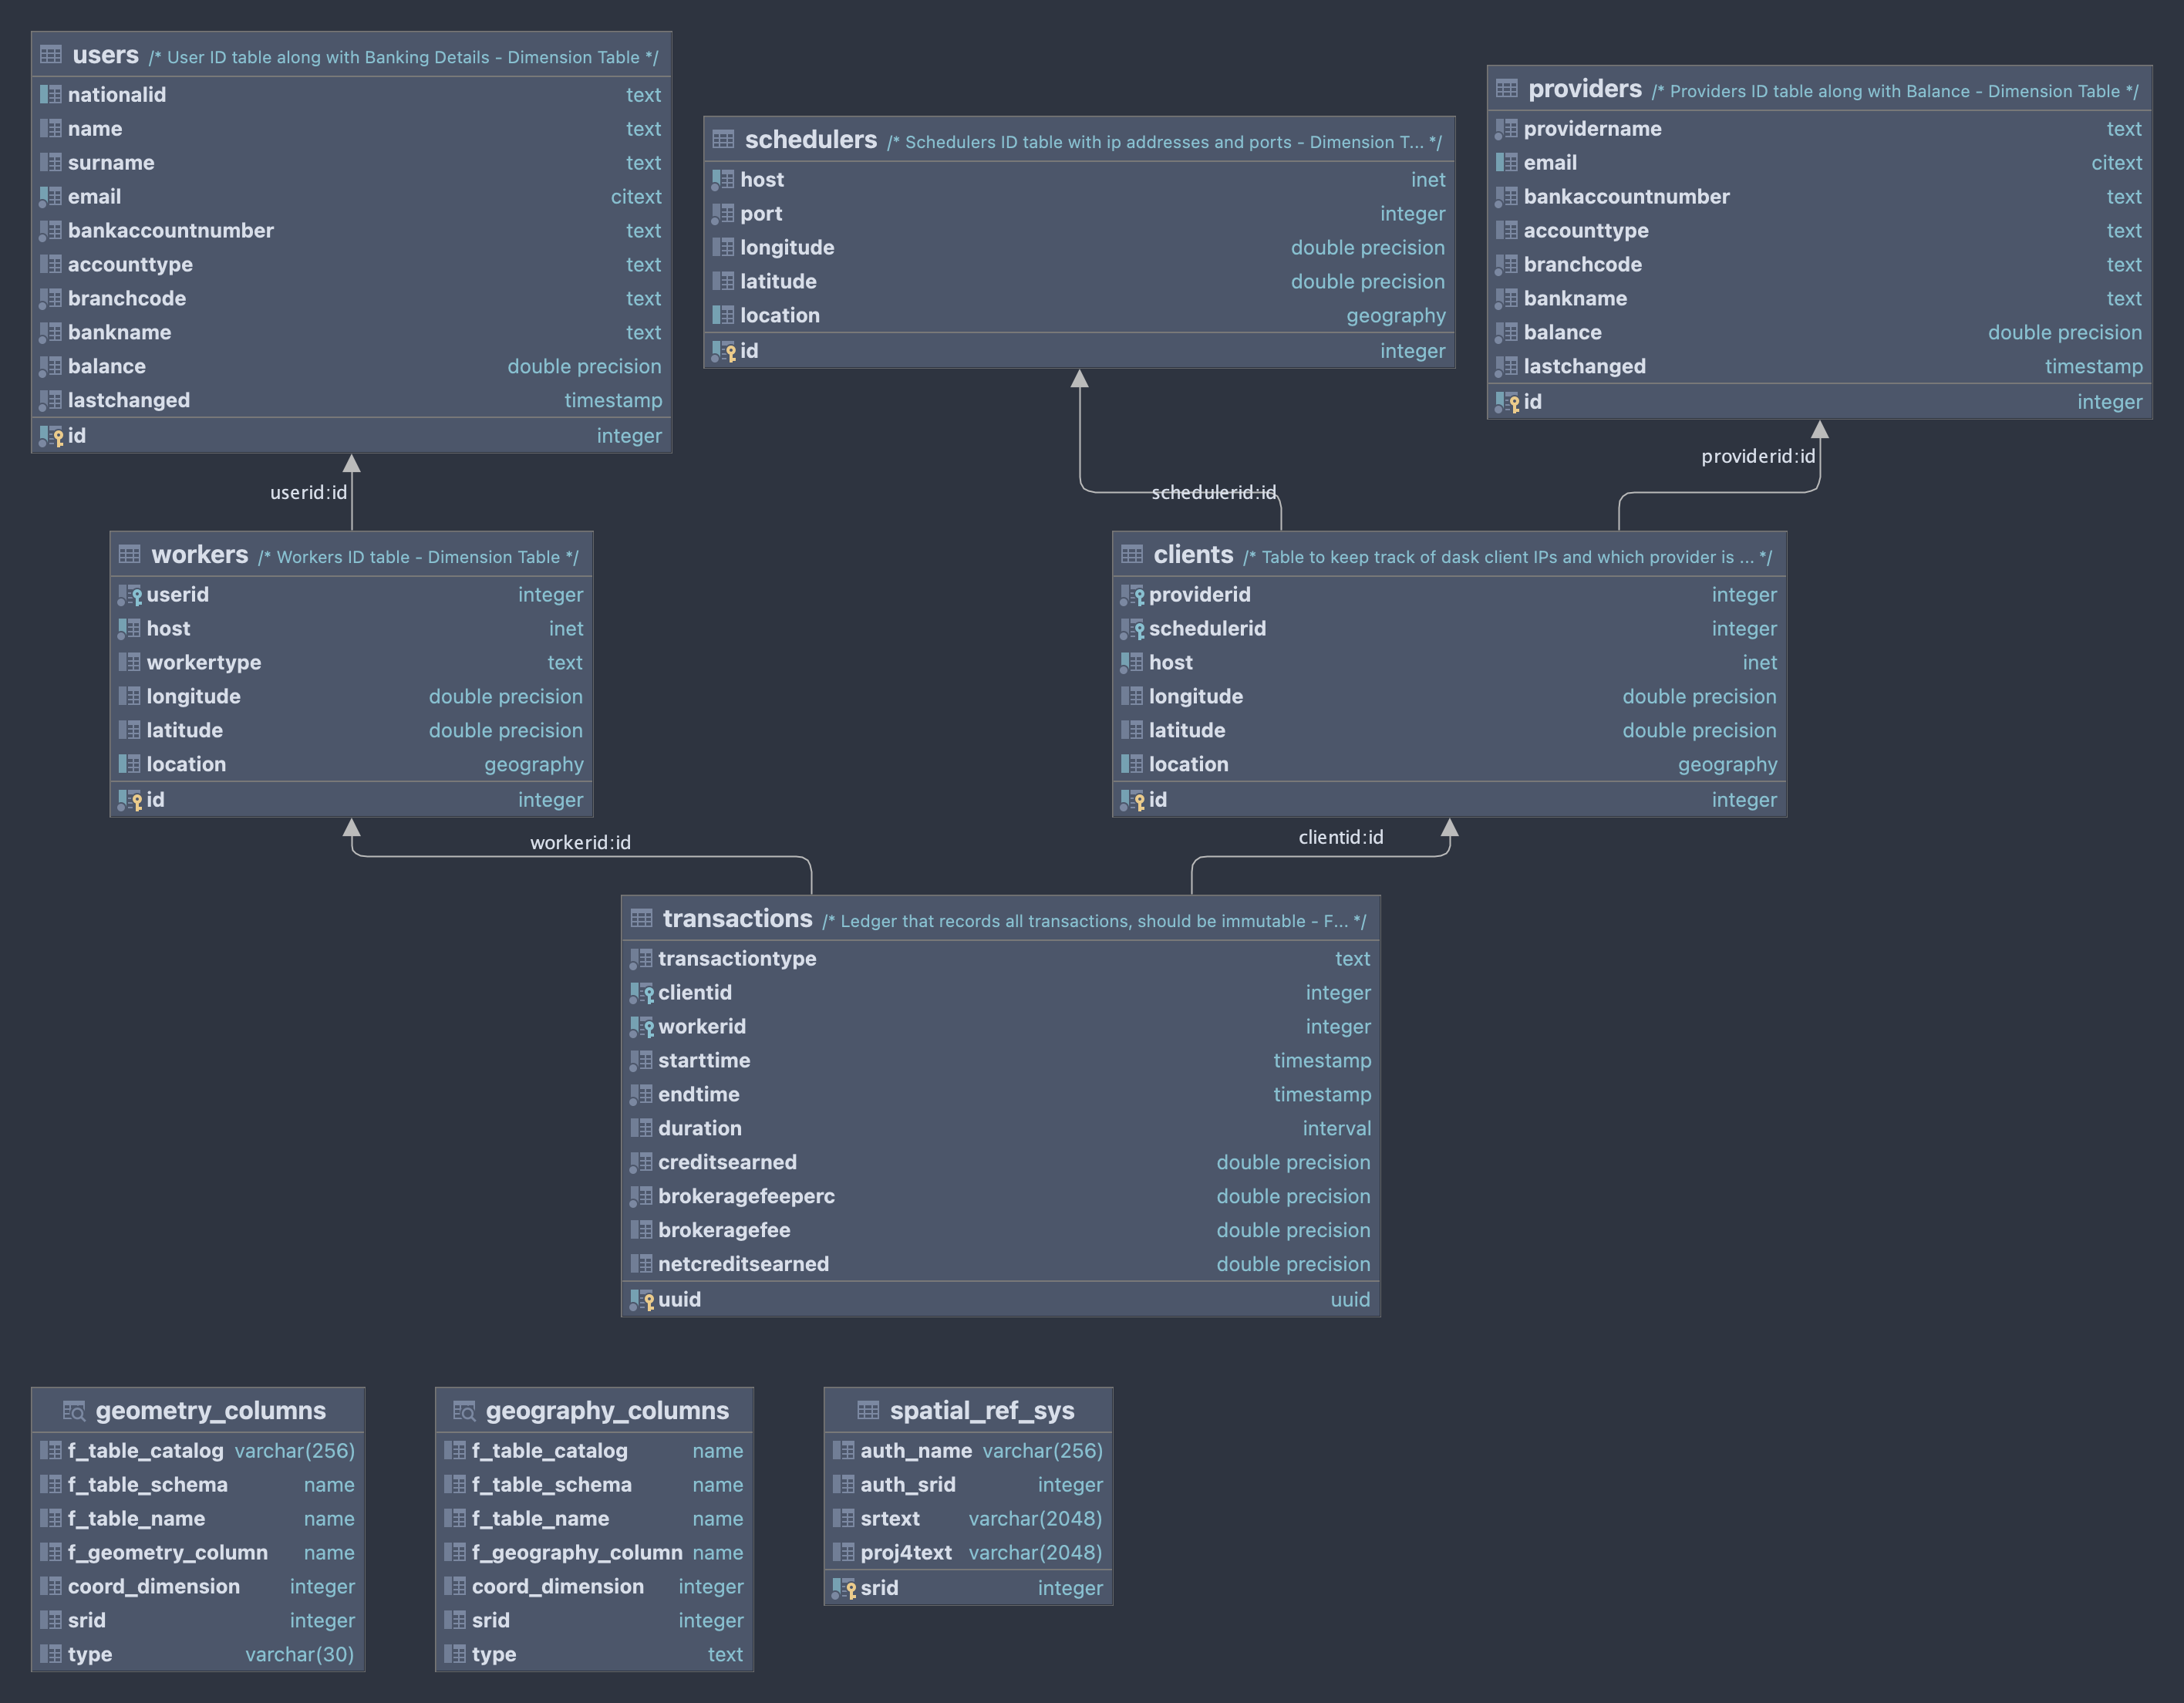Select the transactions table title

737,919
